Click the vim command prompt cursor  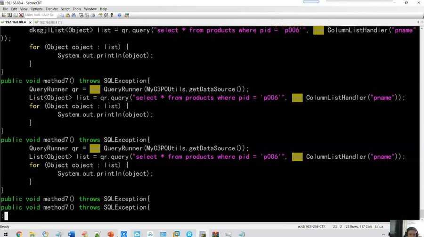click(6, 216)
